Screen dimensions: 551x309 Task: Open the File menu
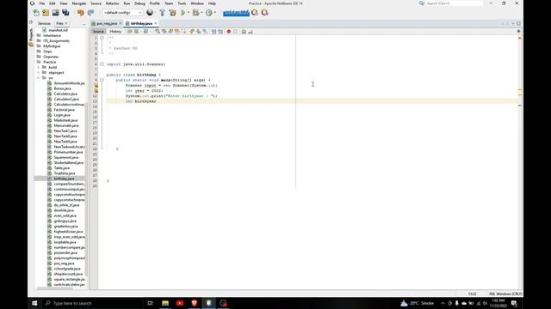click(42, 3)
